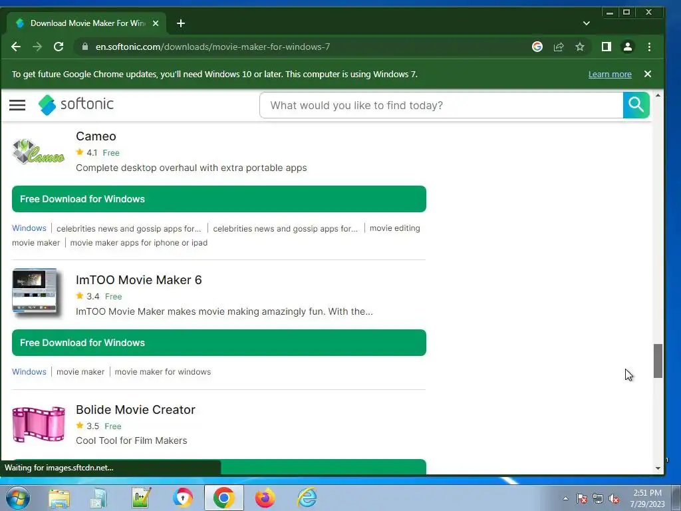The width and height of the screenshot is (681, 511).
Task: Open the Chrome side panel
Action: point(607,47)
